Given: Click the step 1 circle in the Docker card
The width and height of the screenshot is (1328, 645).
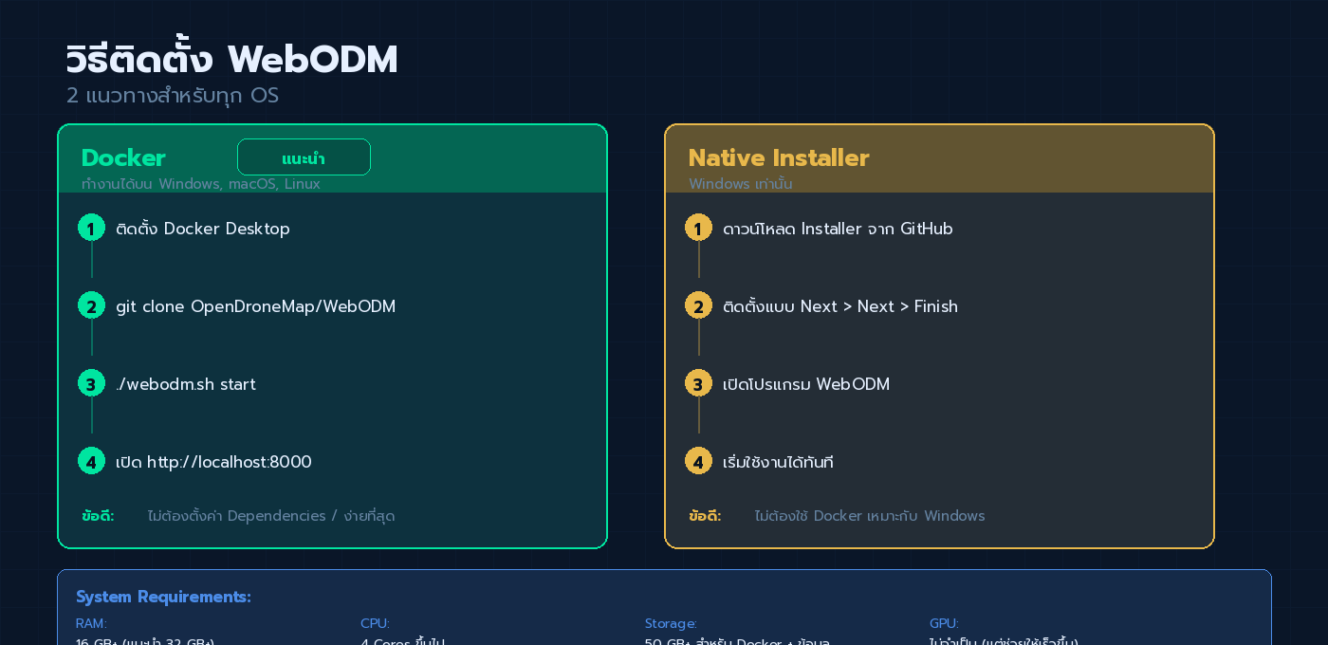Looking at the screenshot, I should 91,228.
